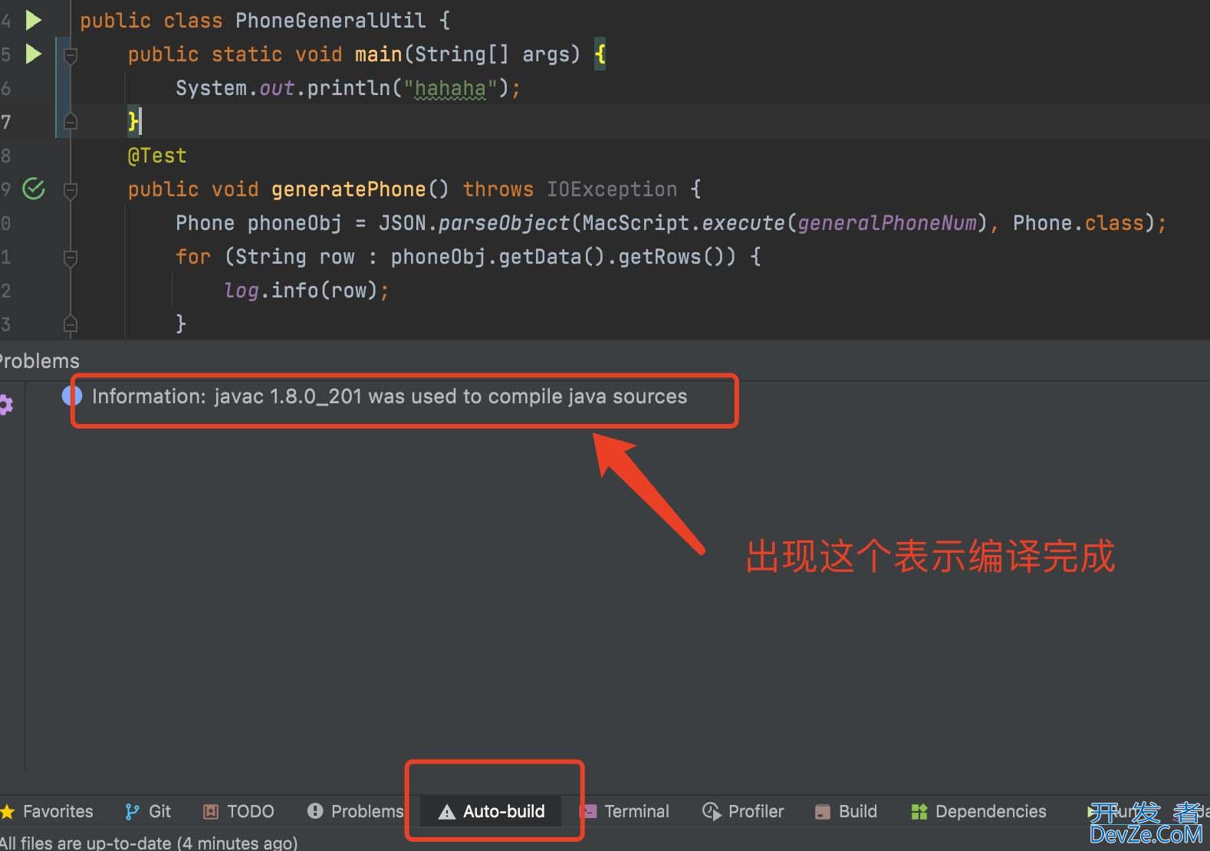Open the Dependencies tool window
Image resolution: width=1210 pixels, height=851 pixels.
tap(978, 811)
